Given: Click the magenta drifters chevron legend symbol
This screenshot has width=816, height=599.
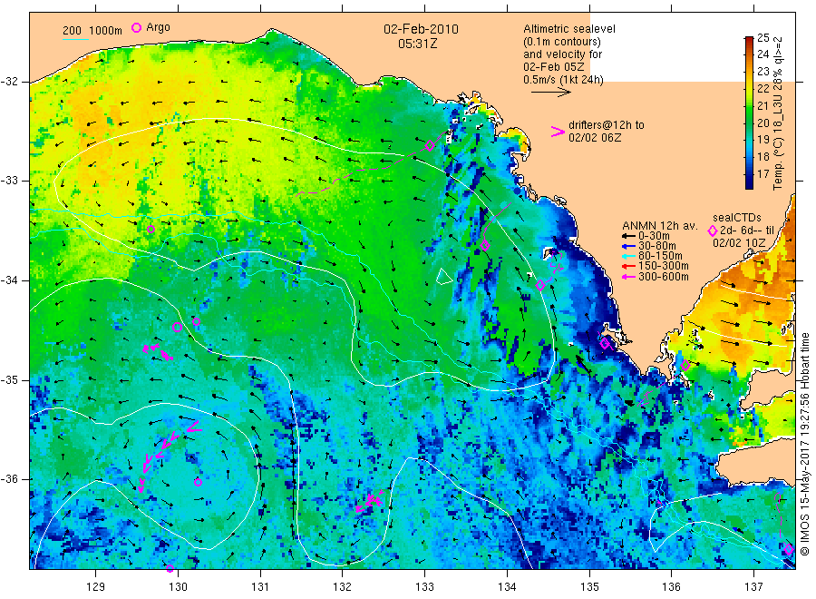Looking at the screenshot, I should pos(558,132).
